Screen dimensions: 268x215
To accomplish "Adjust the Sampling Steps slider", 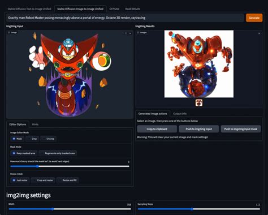I will point(199,209).
